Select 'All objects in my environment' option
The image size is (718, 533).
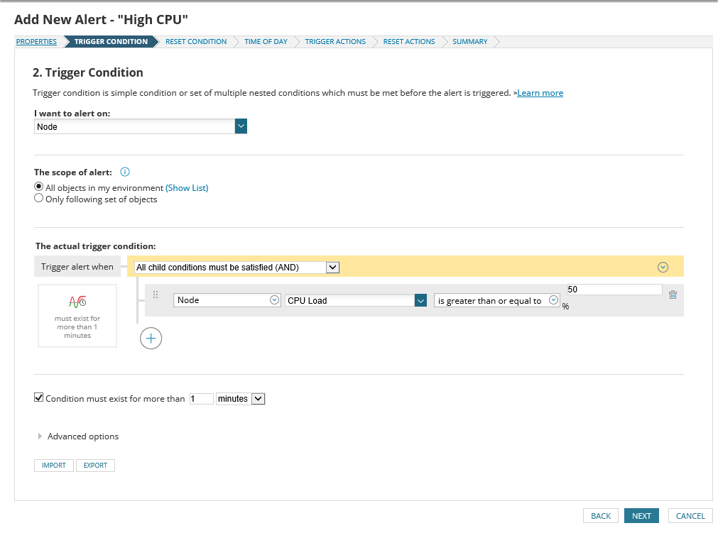(x=38, y=187)
